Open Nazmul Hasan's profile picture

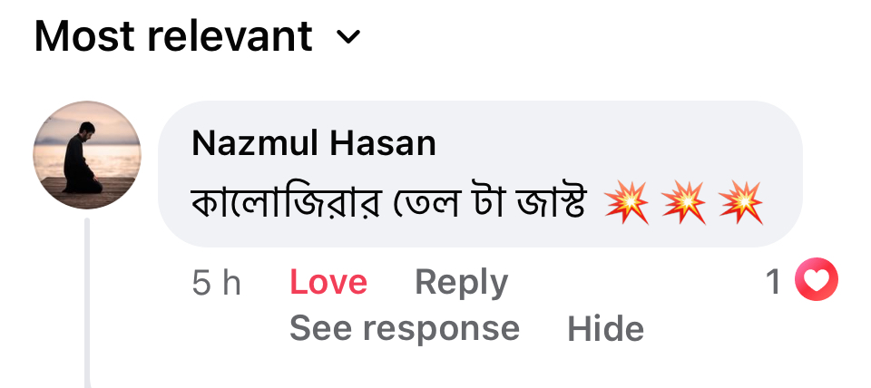[87, 155]
